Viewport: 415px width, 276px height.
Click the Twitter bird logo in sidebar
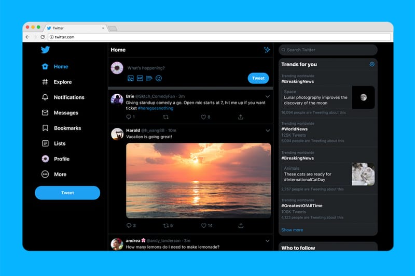pos(45,50)
